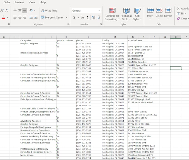Apply Accounting Number Format dollar icon
This screenshot has width=189, height=160.
click(74, 17)
